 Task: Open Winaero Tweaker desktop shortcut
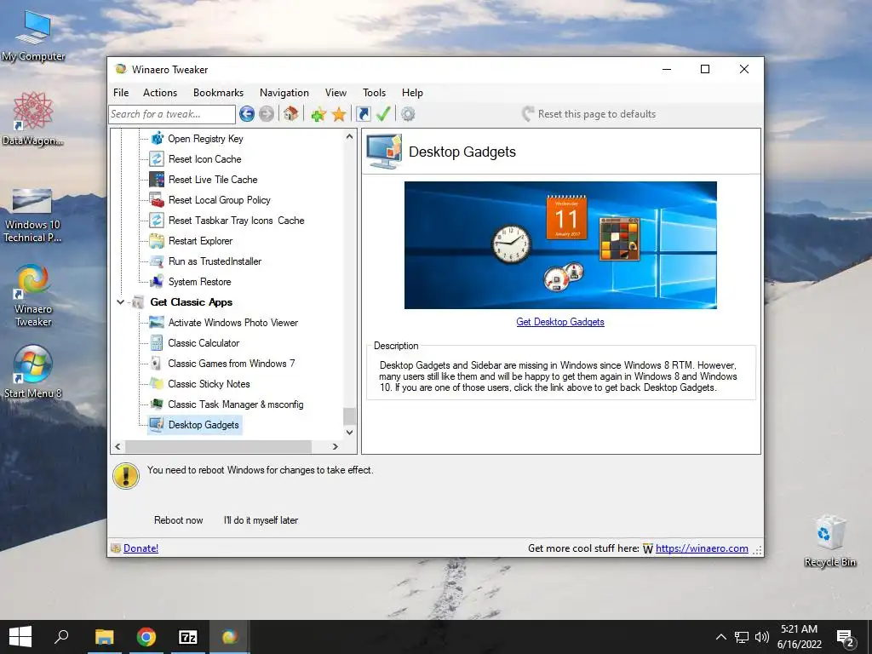[x=33, y=295]
